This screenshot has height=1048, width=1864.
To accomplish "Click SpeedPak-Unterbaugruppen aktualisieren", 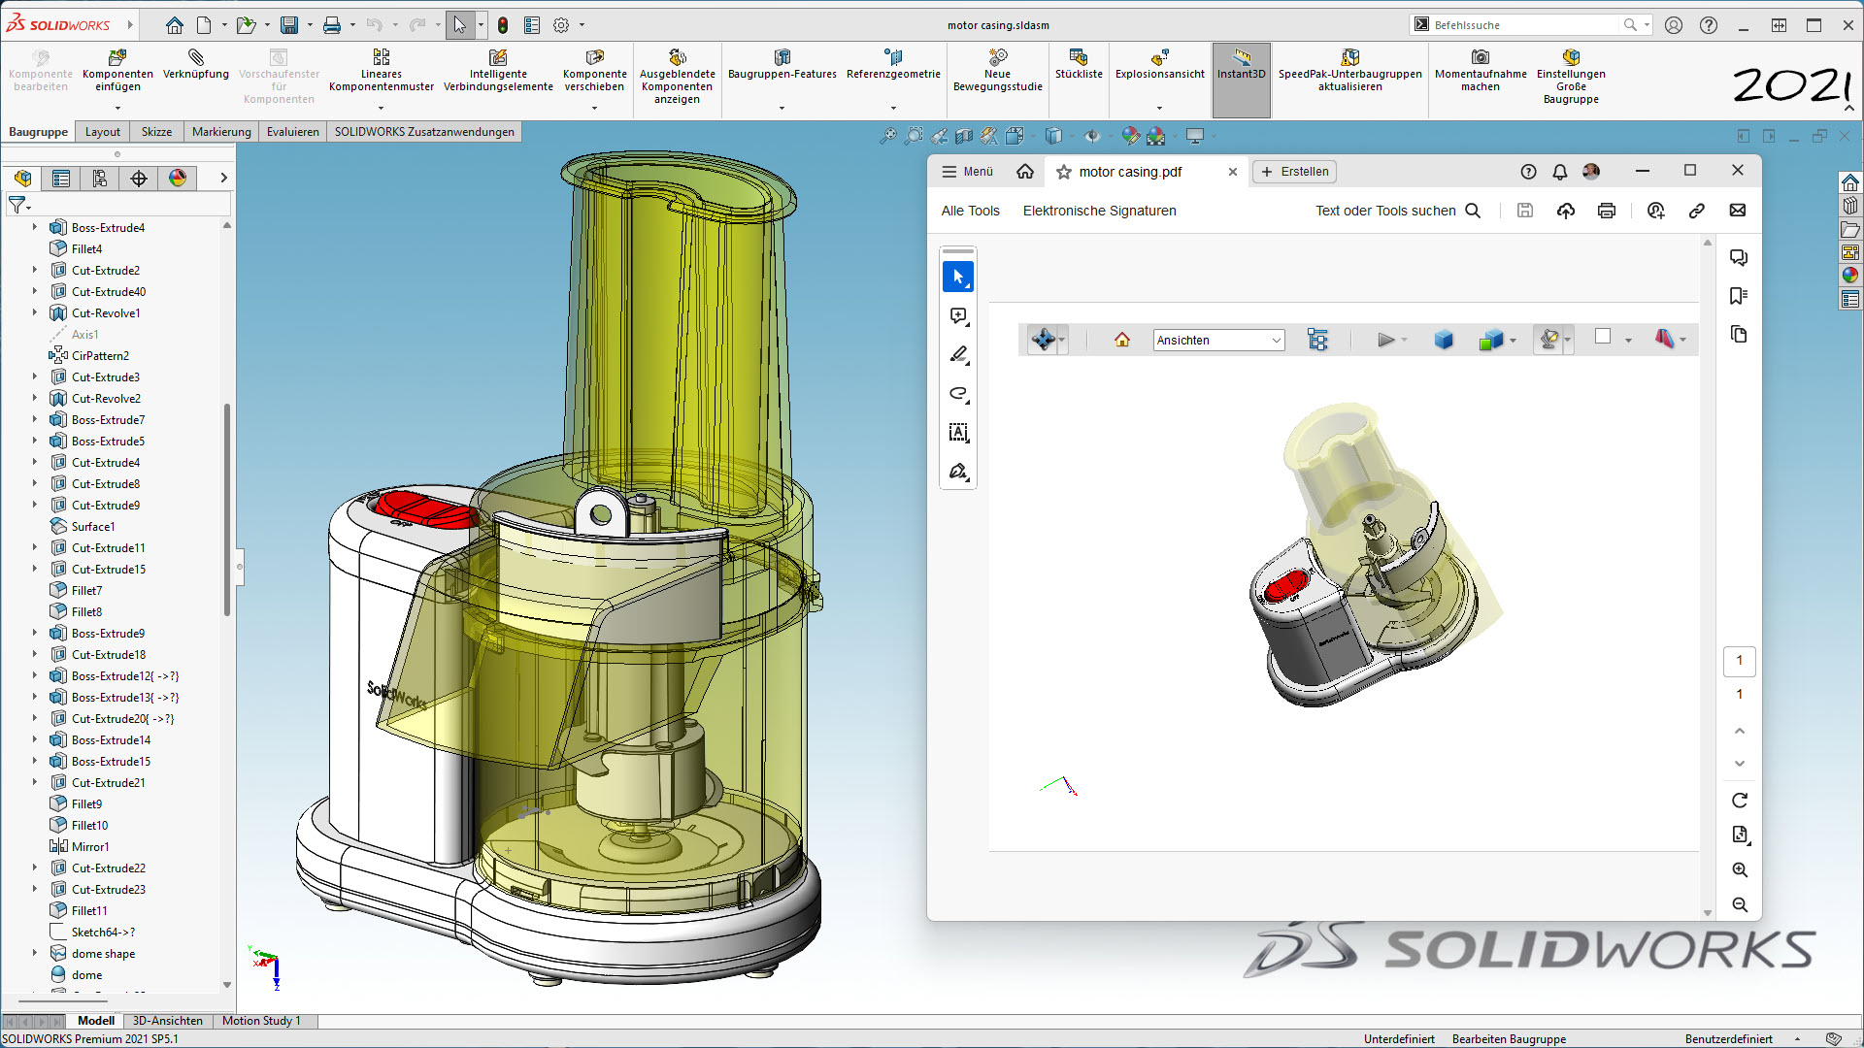I will coord(1349,71).
